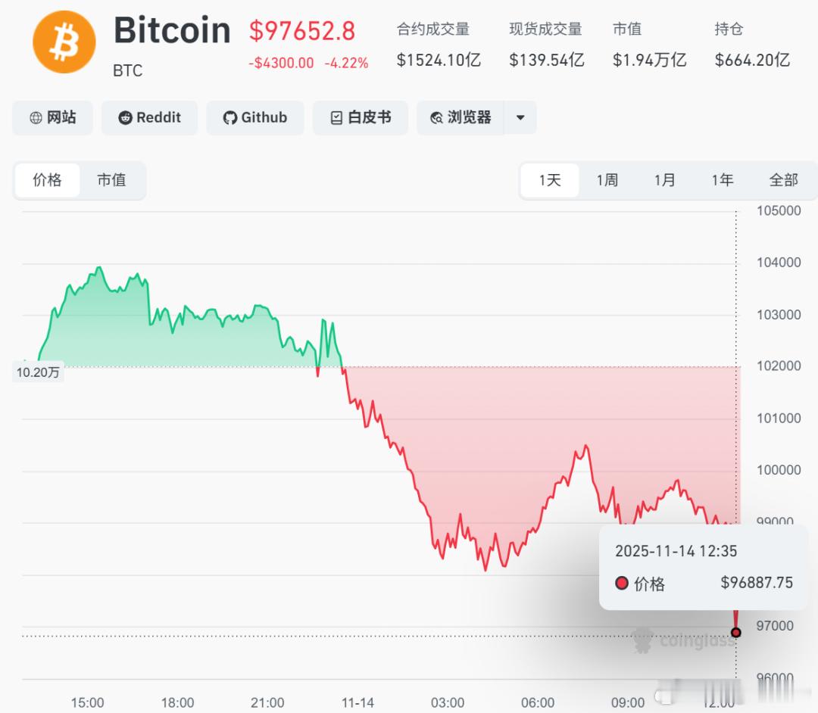Open the Github icon link
This screenshot has height=713, width=818.
tap(229, 118)
